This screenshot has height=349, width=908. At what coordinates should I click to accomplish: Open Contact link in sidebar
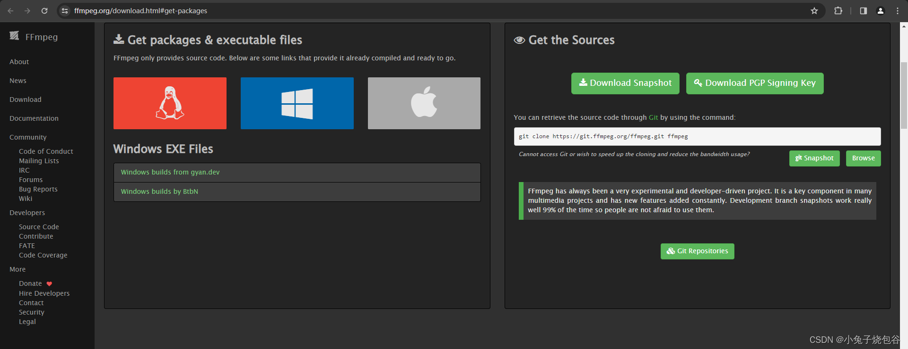tap(31, 303)
